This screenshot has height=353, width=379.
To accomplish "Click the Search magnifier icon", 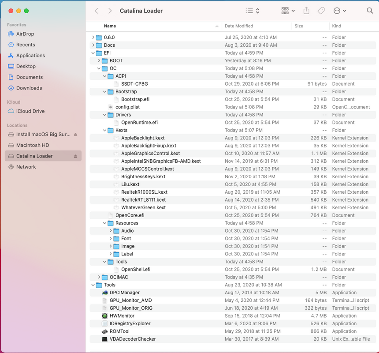I will pos(370,11).
